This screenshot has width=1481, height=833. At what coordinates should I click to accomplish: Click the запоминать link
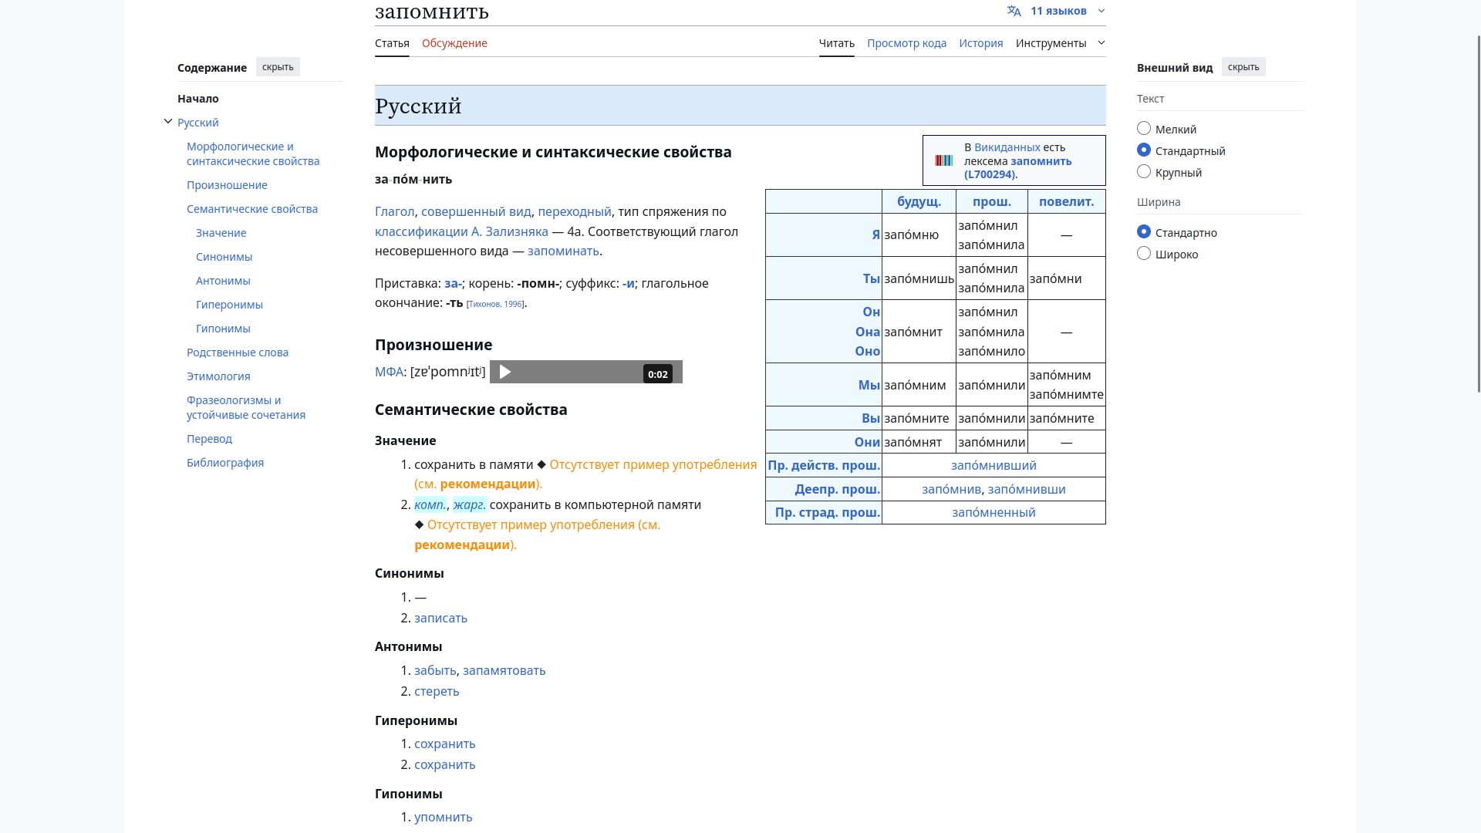coord(563,251)
